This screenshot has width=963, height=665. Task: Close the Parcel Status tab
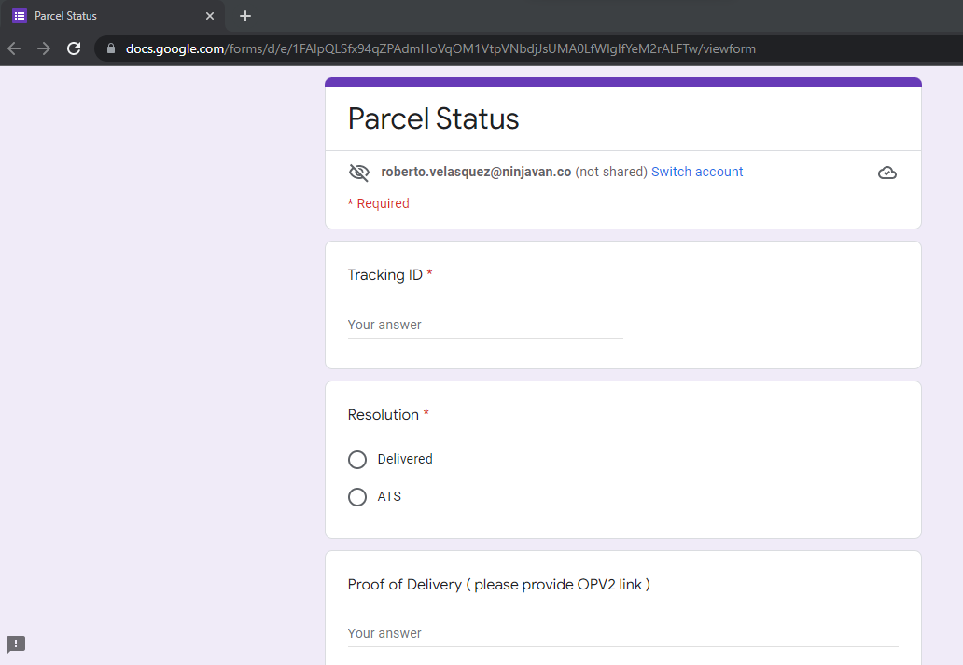tap(210, 16)
